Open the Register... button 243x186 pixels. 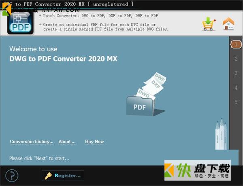point(63,175)
